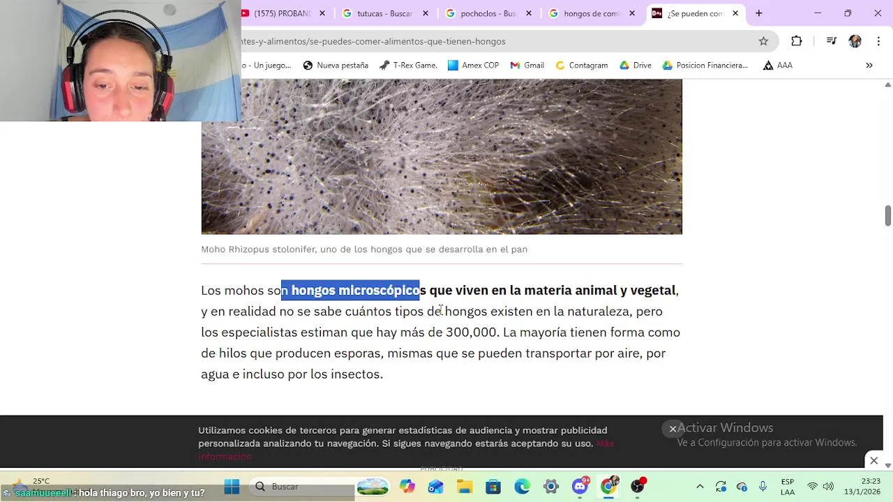Bookmark this page with the star icon
Image resolution: width=893 pixels, height=502 pixels.
click(763, 41)
